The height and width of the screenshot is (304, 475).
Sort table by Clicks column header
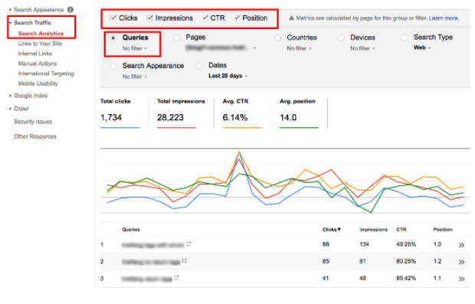(332, 230)
